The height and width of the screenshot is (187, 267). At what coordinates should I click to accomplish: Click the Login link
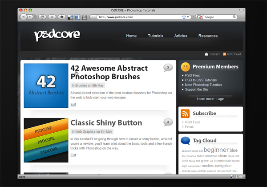(x=220, y=99)
